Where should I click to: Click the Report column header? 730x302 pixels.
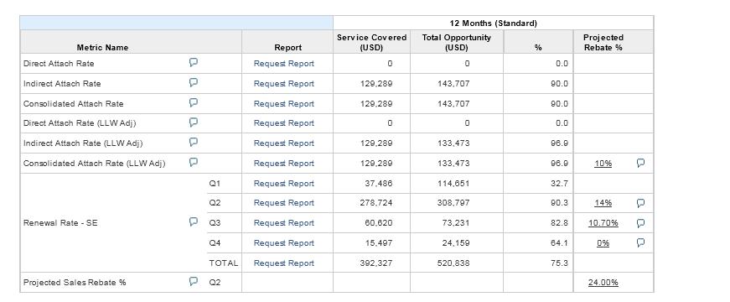point(287,47)
